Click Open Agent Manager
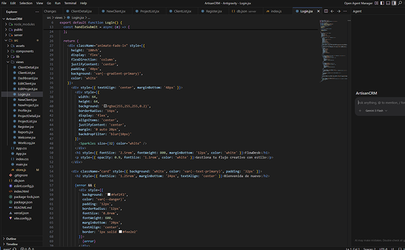405x250 pixels. coord(358,3)
